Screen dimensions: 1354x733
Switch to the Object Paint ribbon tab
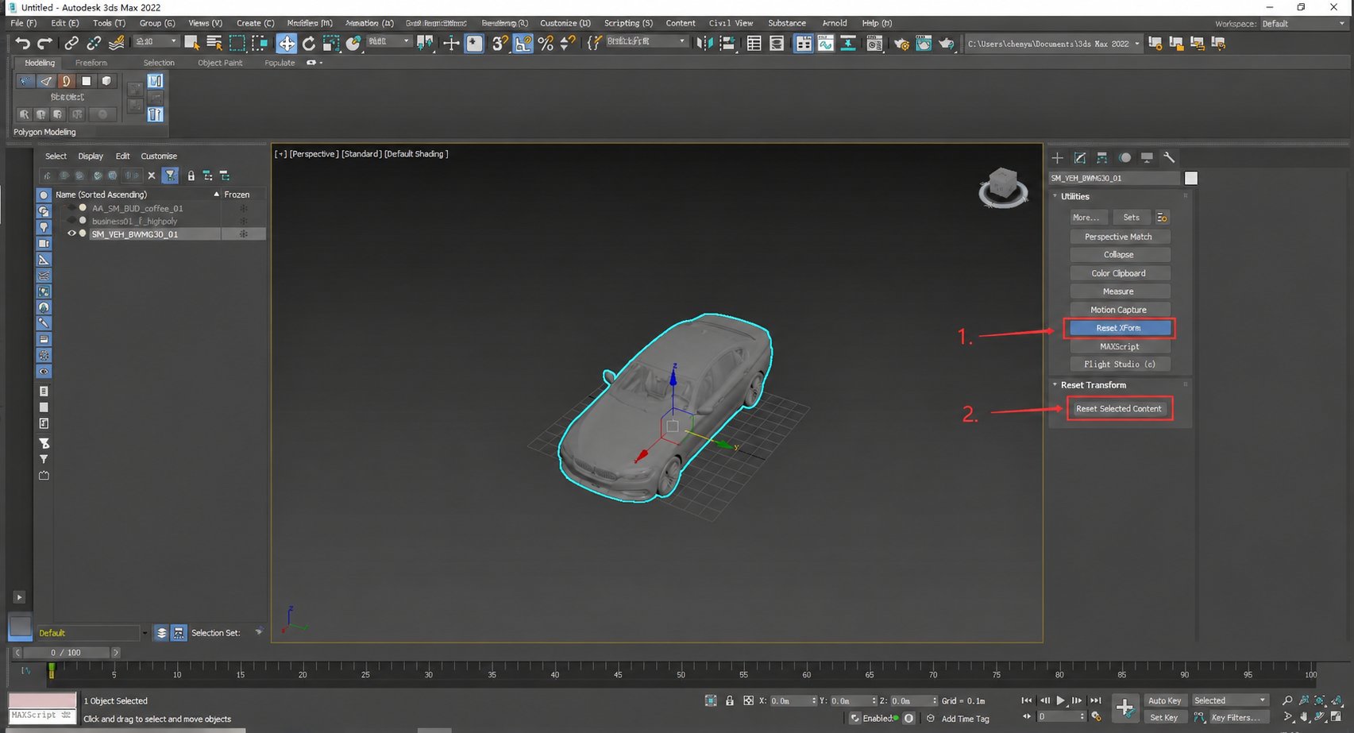point(220,63)
